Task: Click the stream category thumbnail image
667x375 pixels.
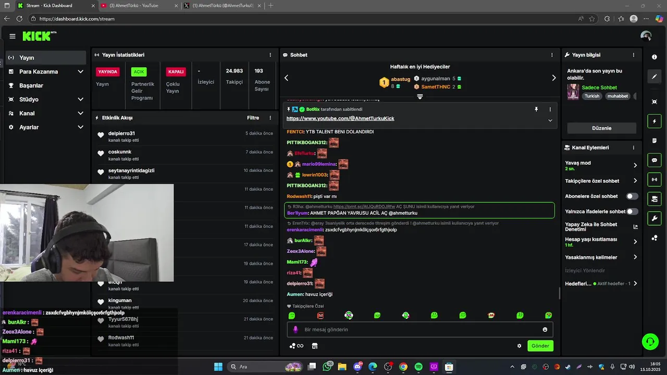Action: (x=573, y=92)
